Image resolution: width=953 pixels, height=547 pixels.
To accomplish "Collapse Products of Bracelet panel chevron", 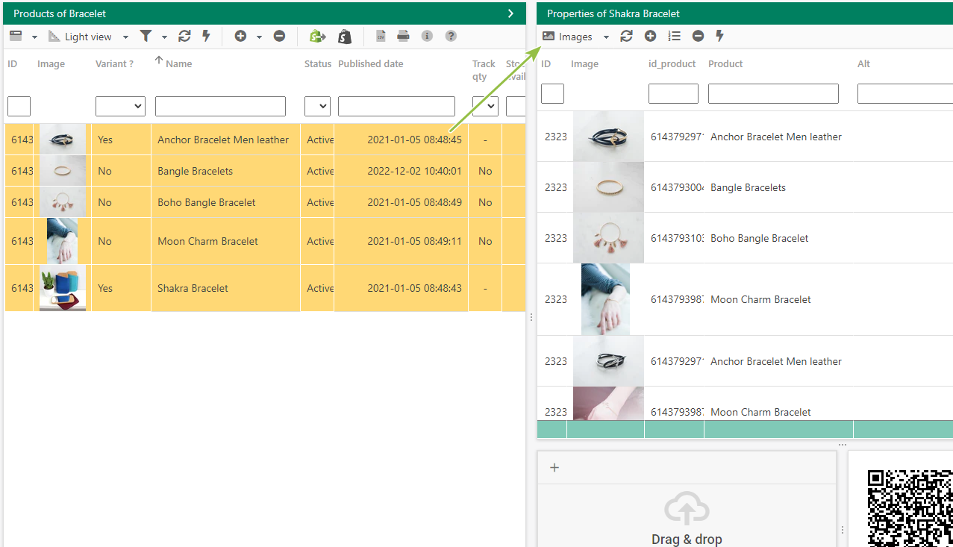I will pyautogui.click(x=510, y=13).
